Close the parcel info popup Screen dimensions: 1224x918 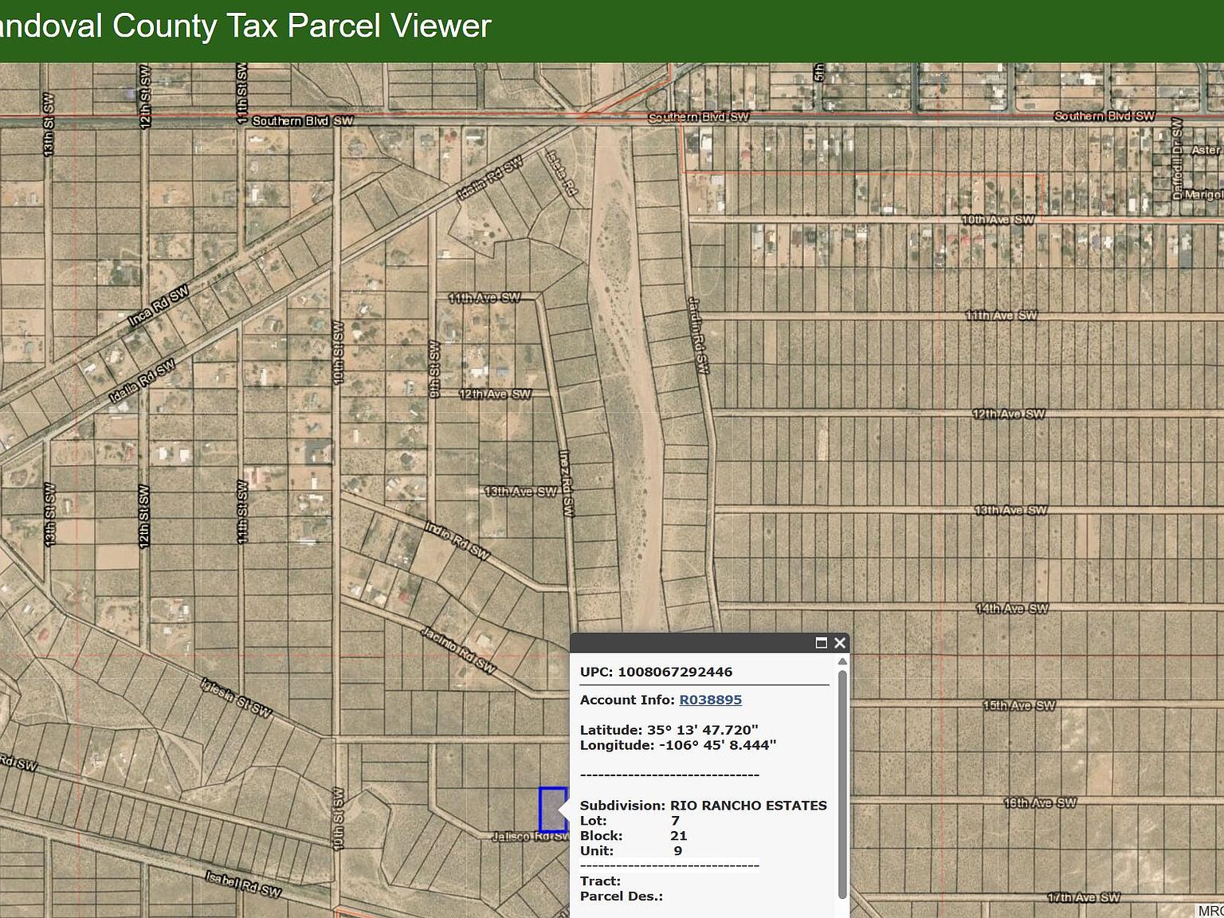click(839, 643)
